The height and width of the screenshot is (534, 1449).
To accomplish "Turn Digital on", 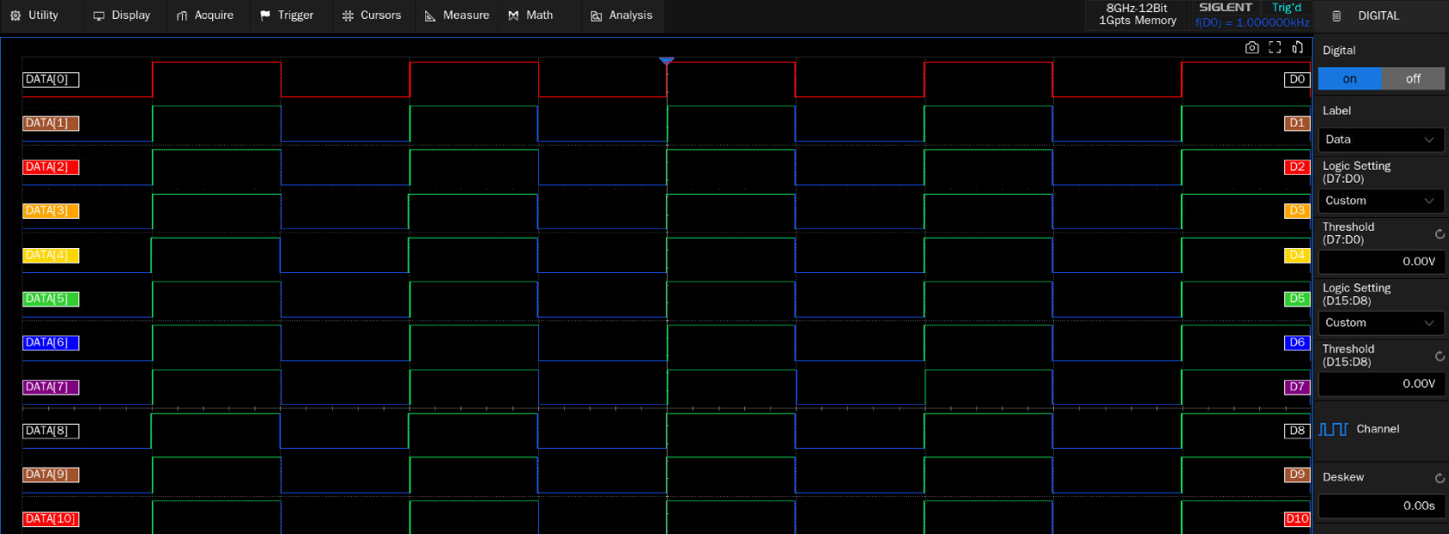I will 1350,78.
